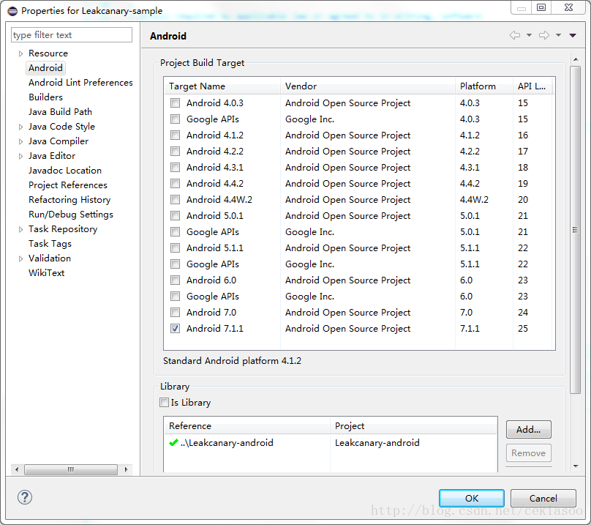Select Android in the properties tree
591x525 pixels.
(45, 68)
